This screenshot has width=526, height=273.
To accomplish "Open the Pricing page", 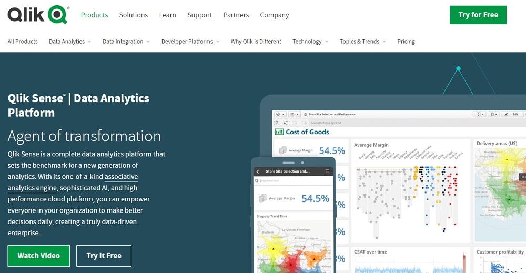I will (x=406, y=42).
